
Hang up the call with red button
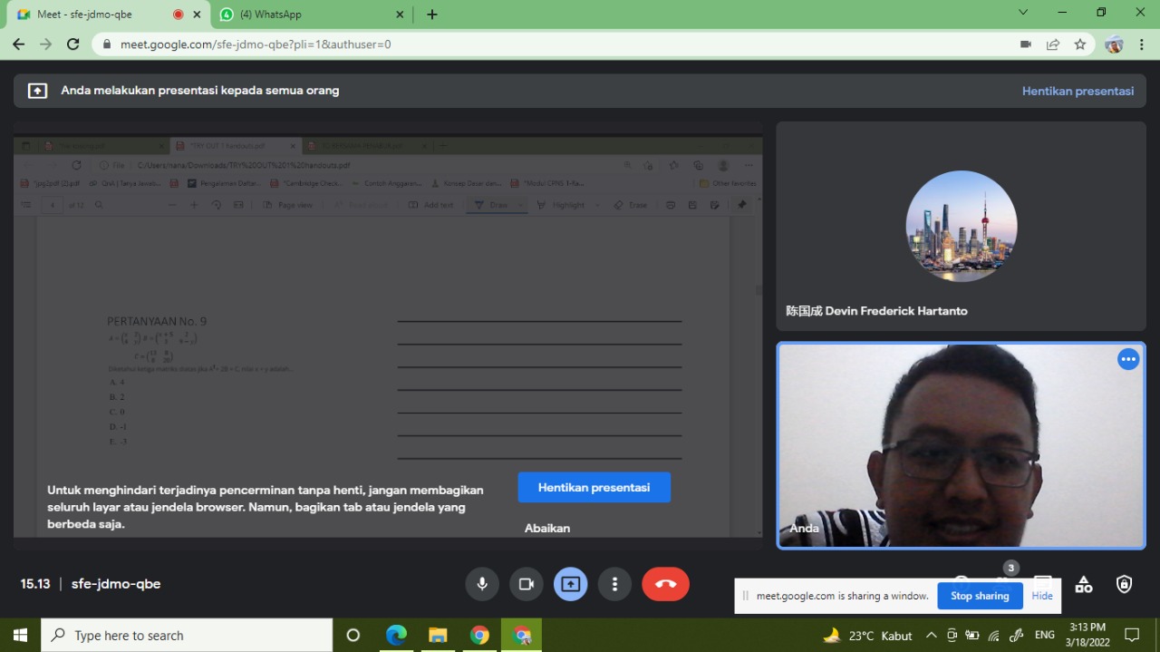click(665, 584)
